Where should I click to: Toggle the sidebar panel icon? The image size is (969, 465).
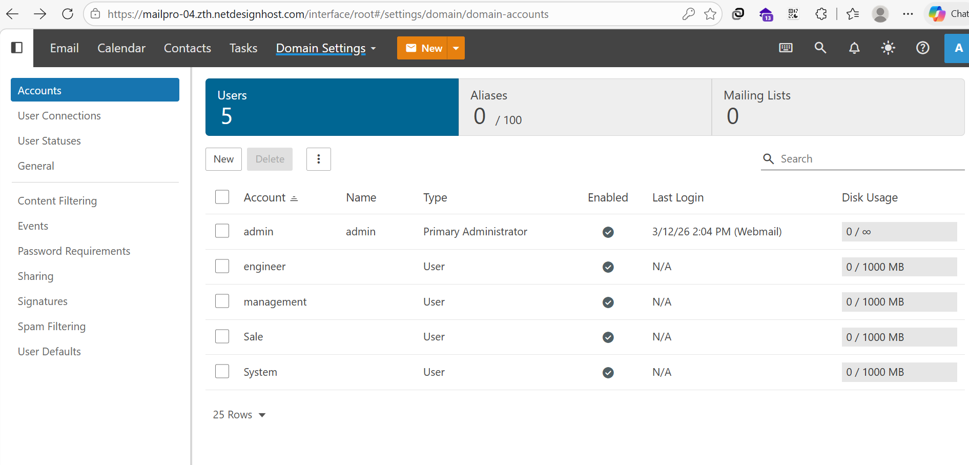17,48
